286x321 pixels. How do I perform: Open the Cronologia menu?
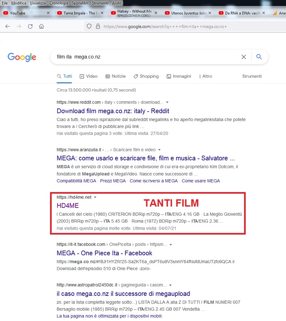click(59, 3)
